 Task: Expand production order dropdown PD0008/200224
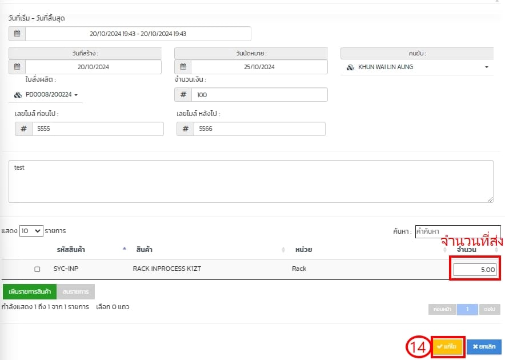46,95
